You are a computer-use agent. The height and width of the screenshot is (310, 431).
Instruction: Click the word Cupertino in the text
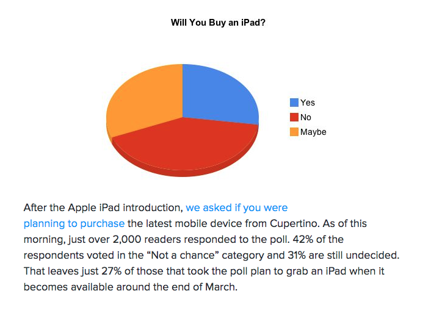click(x=295, y=224)
